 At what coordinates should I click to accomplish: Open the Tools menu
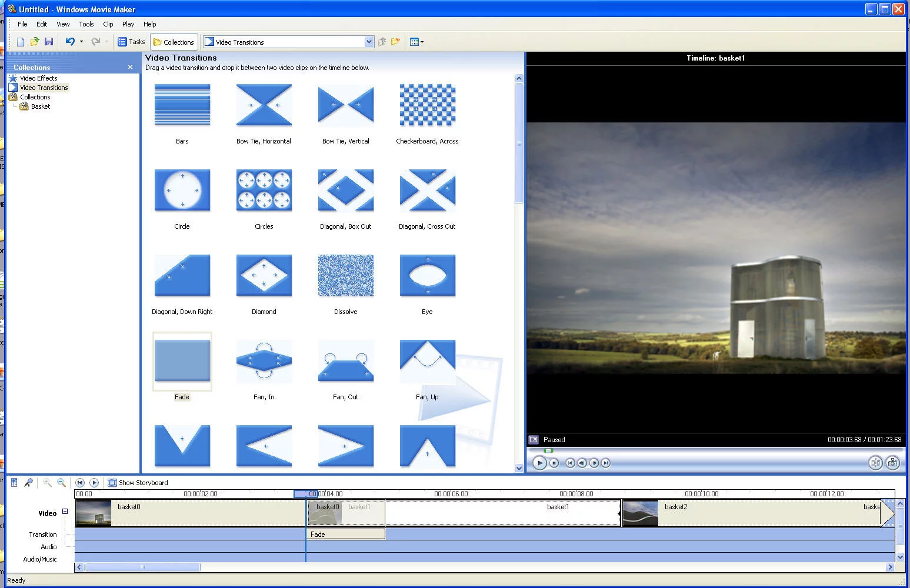click(86, 24)
